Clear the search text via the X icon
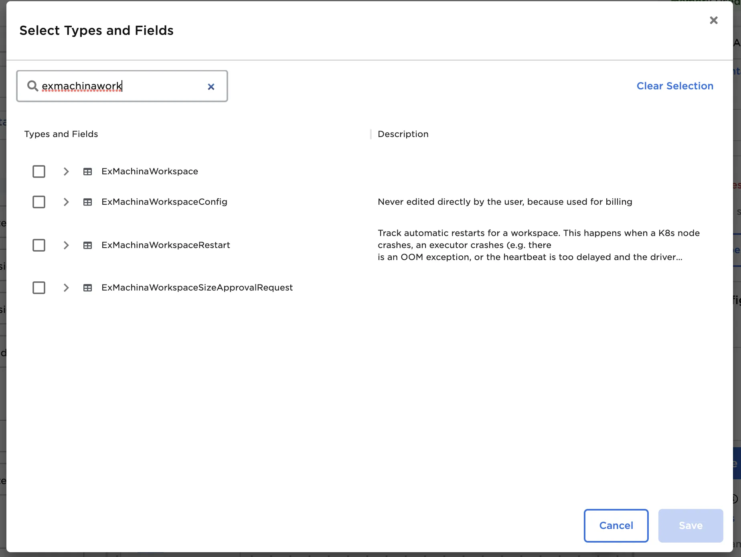741x557 pixels. [x=211, y=87]
